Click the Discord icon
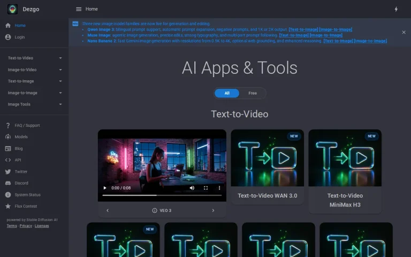 [8, 183]
